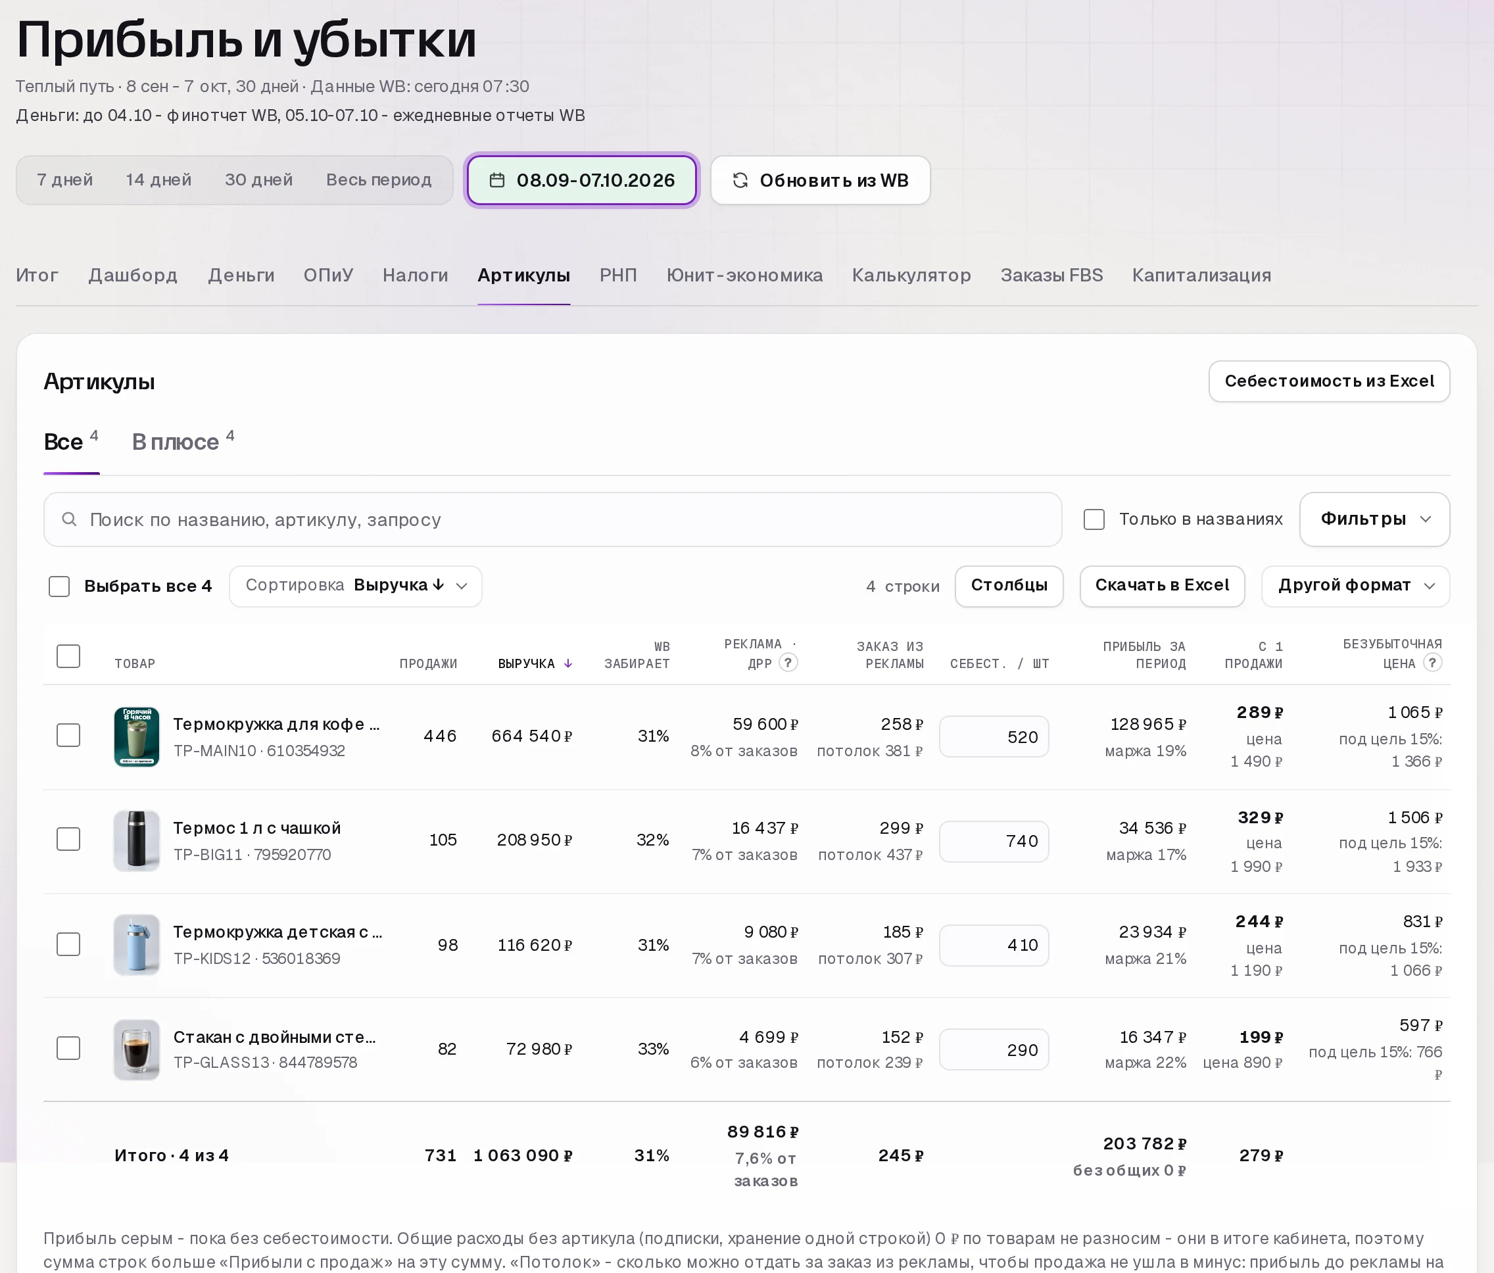Edit the cost field showing 740
Viewport: 1494px width, 1273px height.
(x=994, y=840)
